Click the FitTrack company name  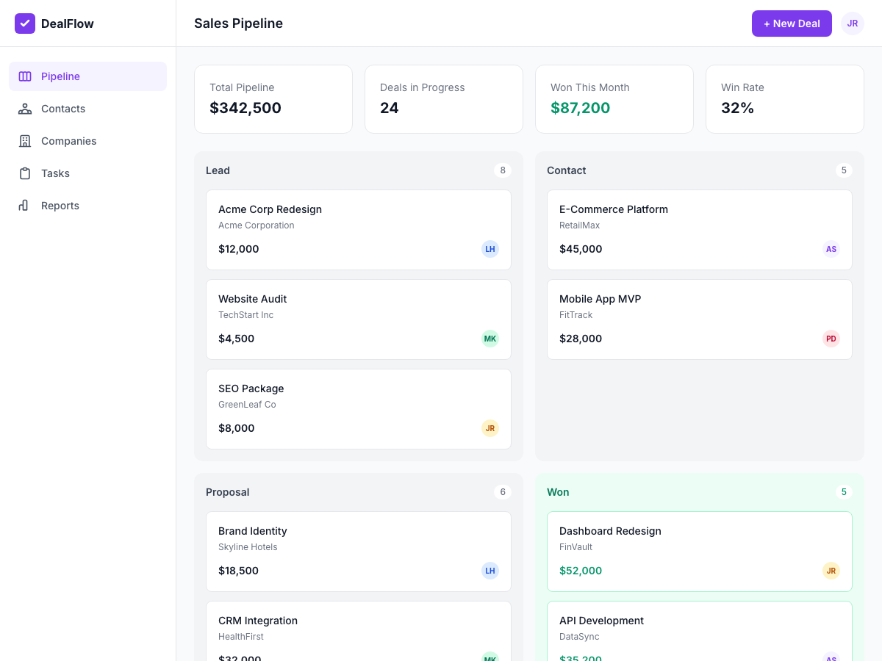576,315
